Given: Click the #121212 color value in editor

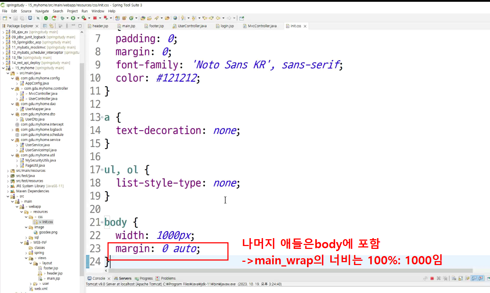Looking at the screenshot, I should tap(177, 78).
